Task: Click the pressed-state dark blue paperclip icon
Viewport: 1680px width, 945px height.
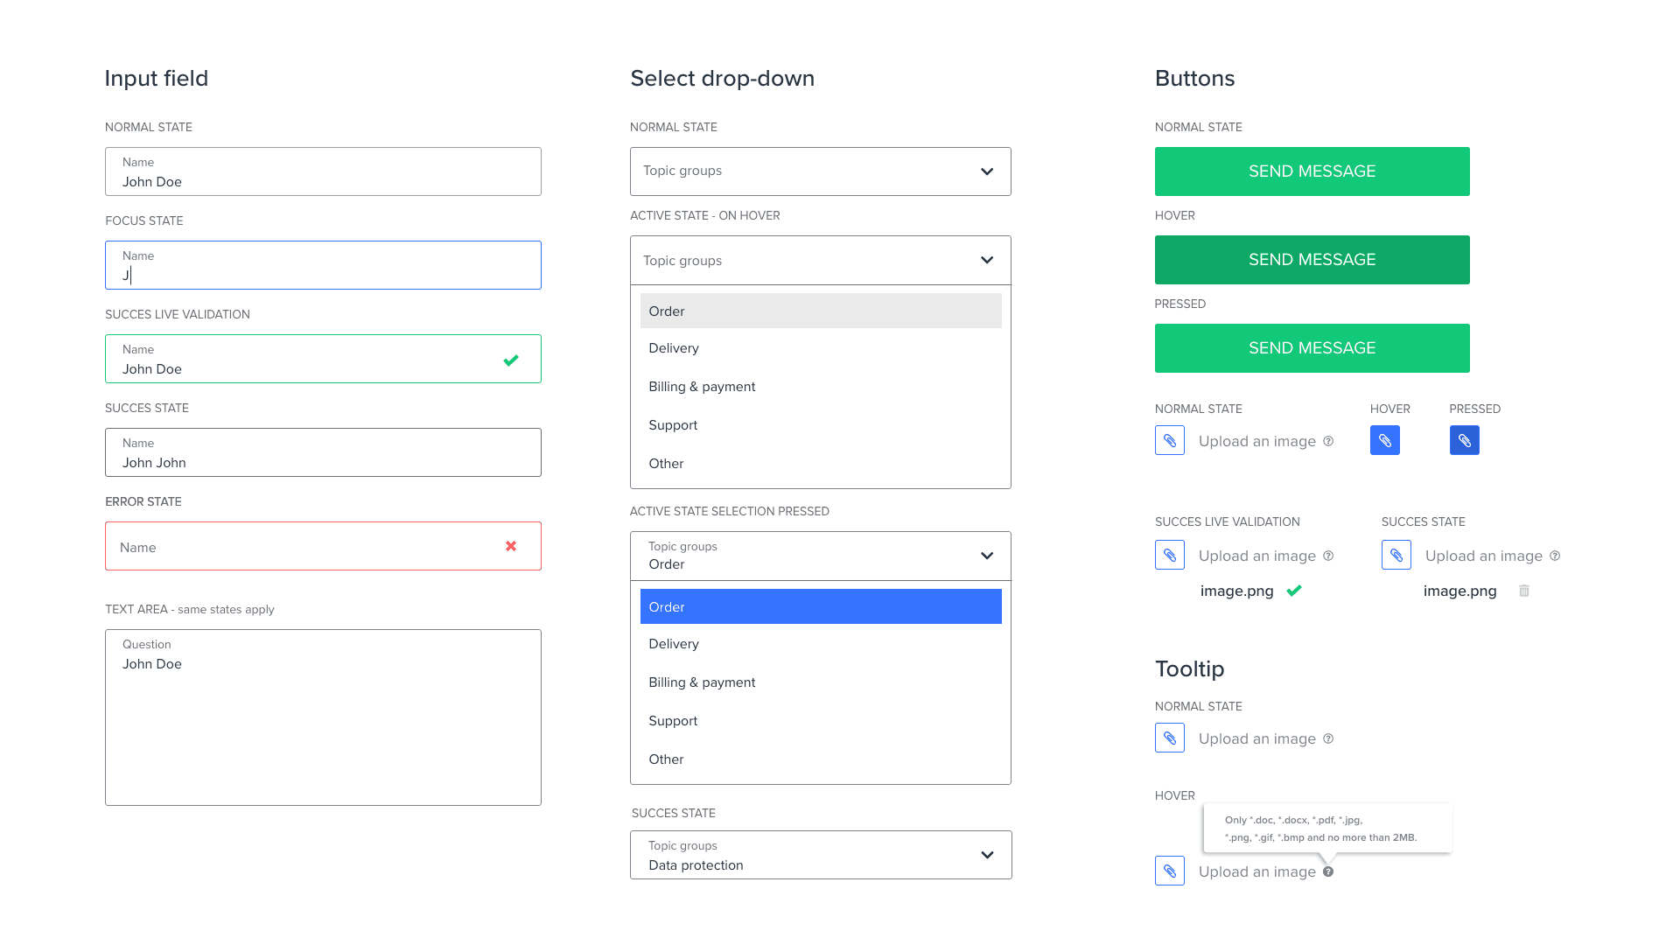Action: 1464,440
